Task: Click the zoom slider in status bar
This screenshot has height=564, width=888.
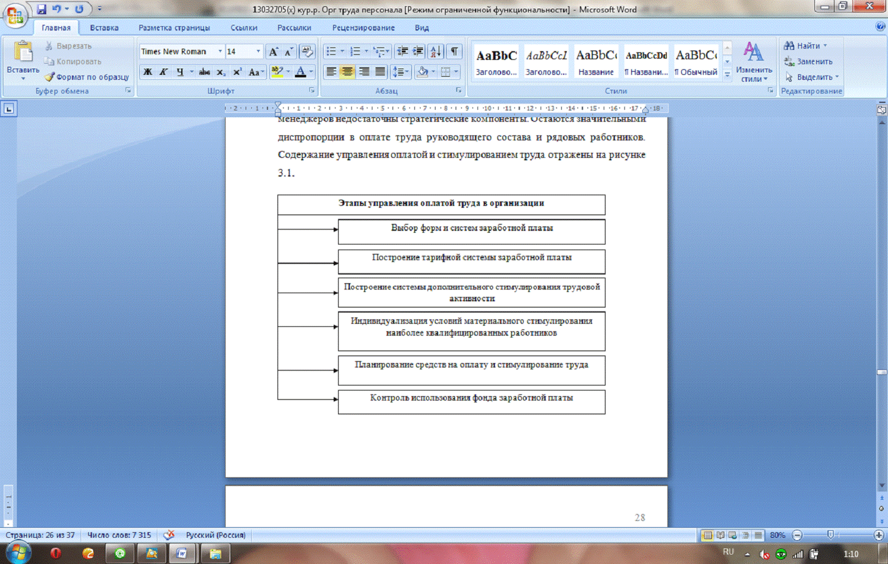Action: click(x=830, y=535)
